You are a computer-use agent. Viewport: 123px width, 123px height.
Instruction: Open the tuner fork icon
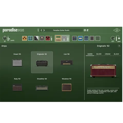click(38, 30)
